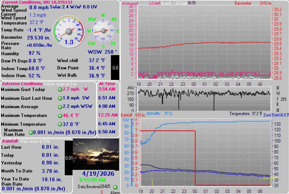
Task: Click the 4/19/2026 date display
Action: point(96,172)
